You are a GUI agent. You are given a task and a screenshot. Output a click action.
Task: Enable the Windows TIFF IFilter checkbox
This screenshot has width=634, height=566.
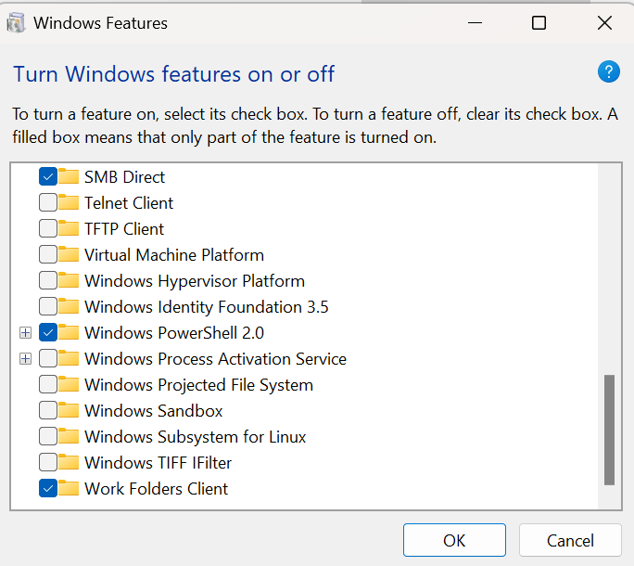tap(48, 462)
